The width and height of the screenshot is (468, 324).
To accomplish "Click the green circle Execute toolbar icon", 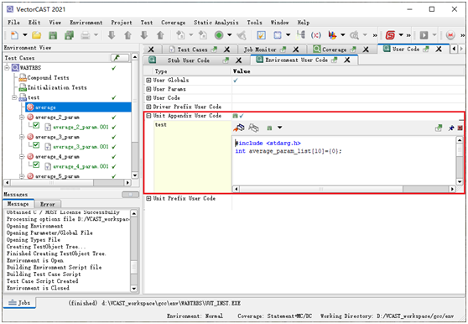I will (x=219, y=35).
